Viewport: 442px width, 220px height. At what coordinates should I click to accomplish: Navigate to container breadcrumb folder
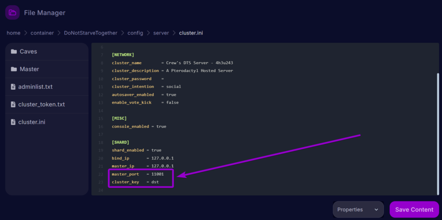(42, 33)
